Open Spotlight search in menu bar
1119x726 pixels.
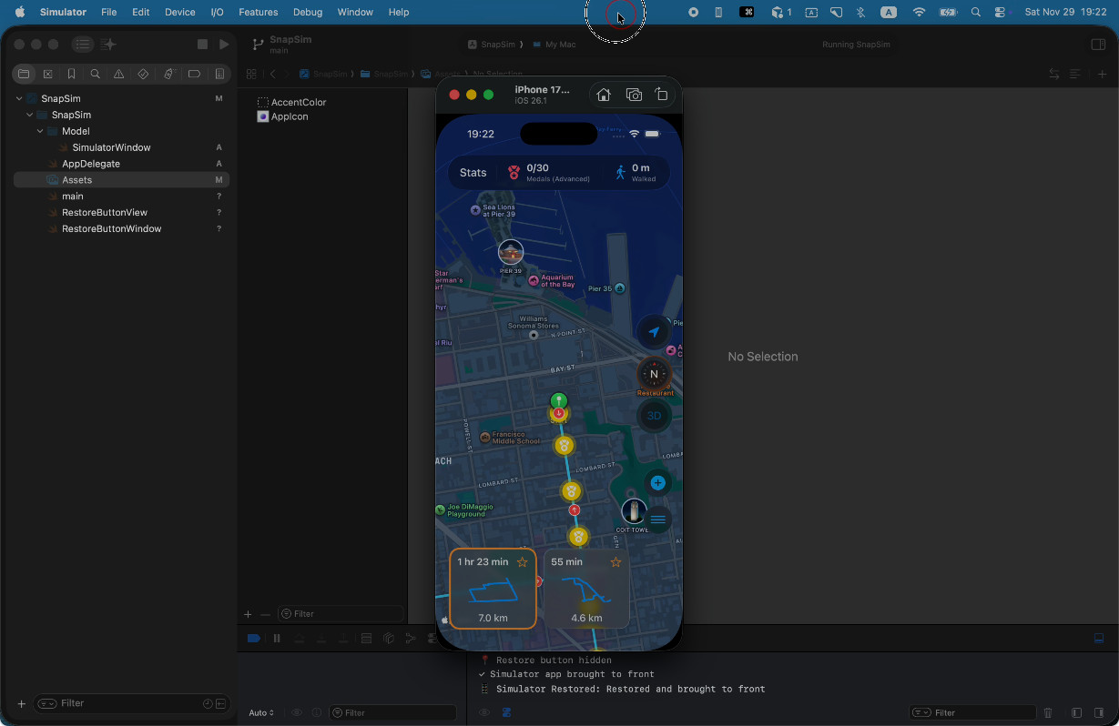pyautogui.click(x=976, y=12)
